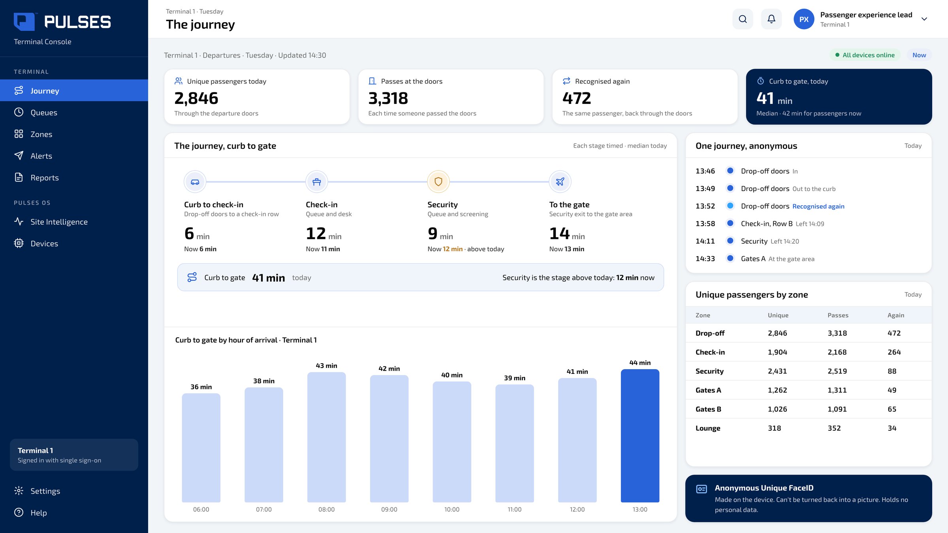The image size is (948, 533).
Task: Click the PX user avatar
Action: [804, 19]
